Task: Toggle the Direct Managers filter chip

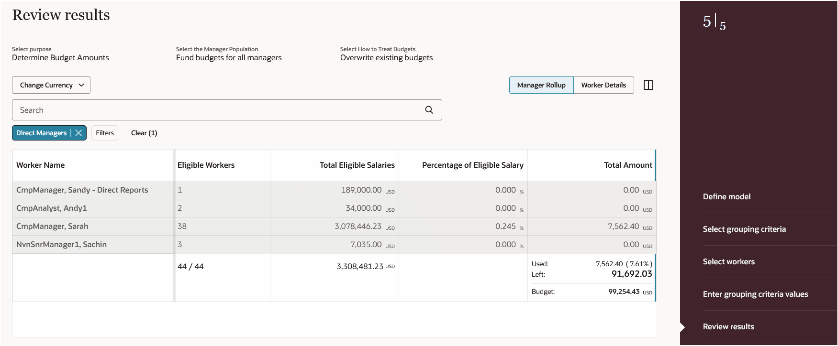Action: point(42,133)
